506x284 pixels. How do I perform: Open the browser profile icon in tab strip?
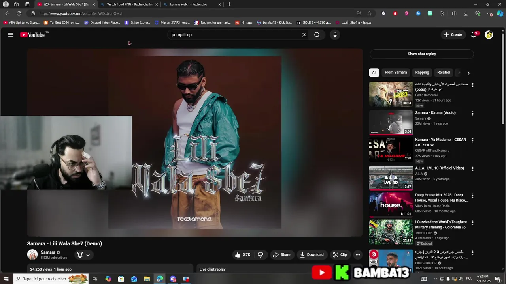click(6, 4)
